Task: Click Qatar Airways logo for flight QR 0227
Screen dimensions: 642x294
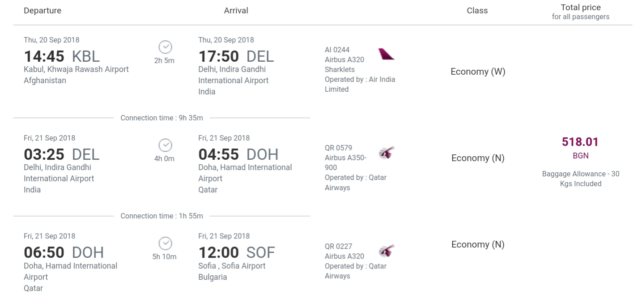Action: tap(386, 251)
